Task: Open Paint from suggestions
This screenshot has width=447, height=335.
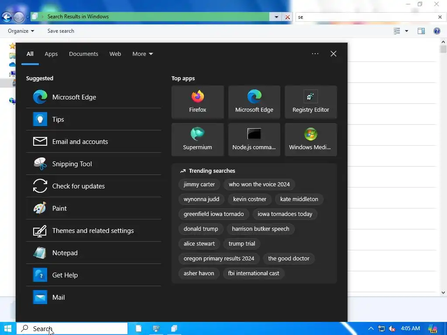Action: tap(93, 208)
